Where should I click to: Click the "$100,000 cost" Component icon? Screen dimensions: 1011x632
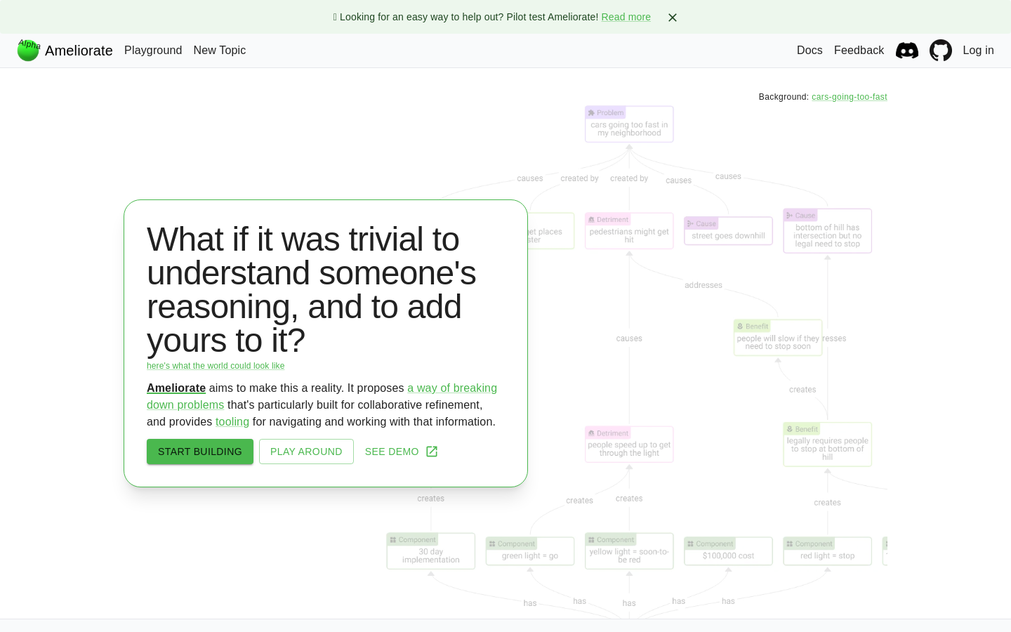[690, 544]
